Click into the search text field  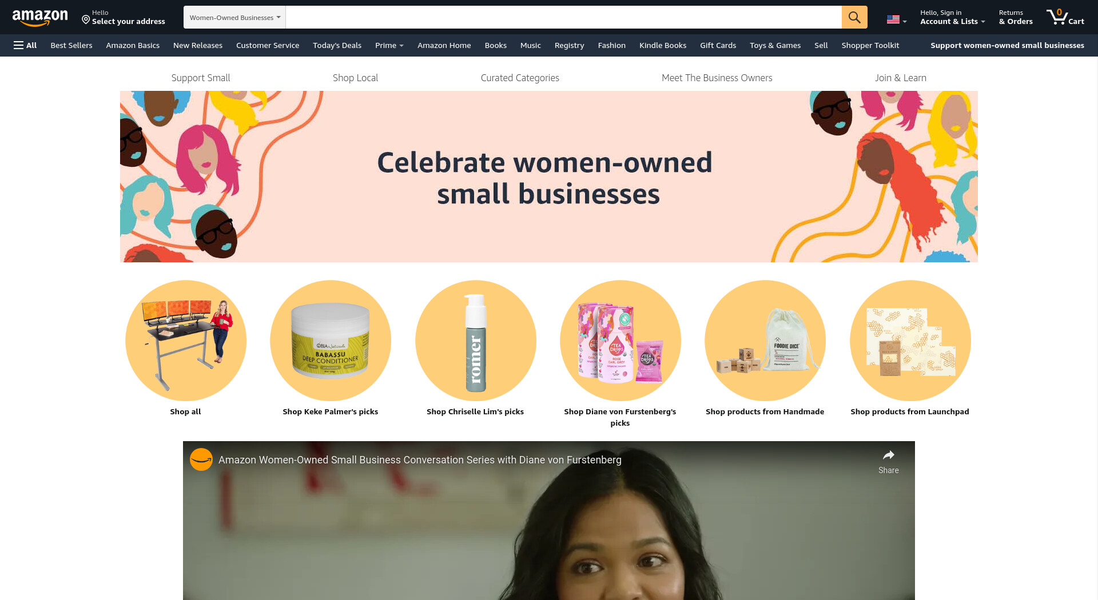coord(563,17)
